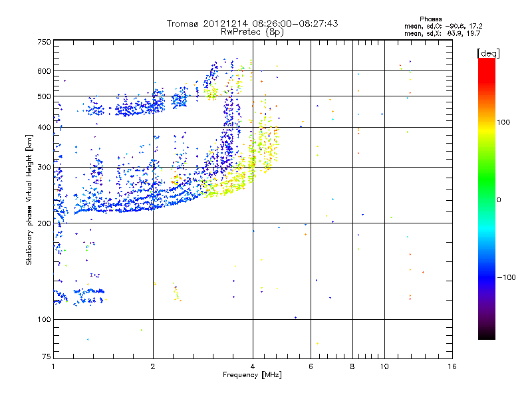Click the plot title 'Tromsø 20121214 08:26:00-08:27:43'
This screenshot has height=399, width=532.
(252, 23)
